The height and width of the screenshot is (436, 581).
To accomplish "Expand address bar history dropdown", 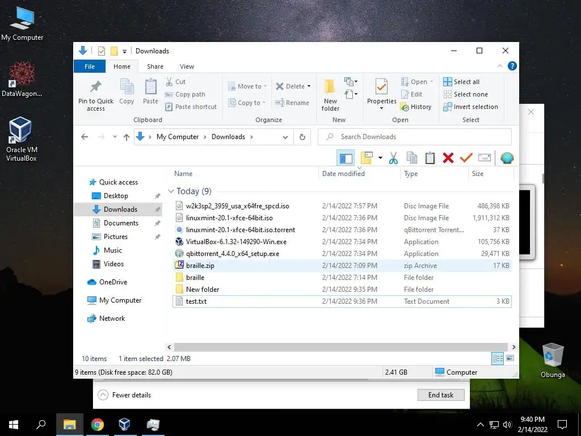I will pyautogui.click(x=285, y=137).
